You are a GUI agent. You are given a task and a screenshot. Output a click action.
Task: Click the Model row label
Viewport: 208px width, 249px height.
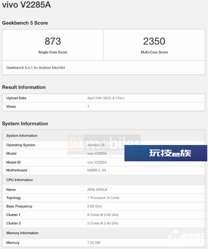[x=11, y=154]
